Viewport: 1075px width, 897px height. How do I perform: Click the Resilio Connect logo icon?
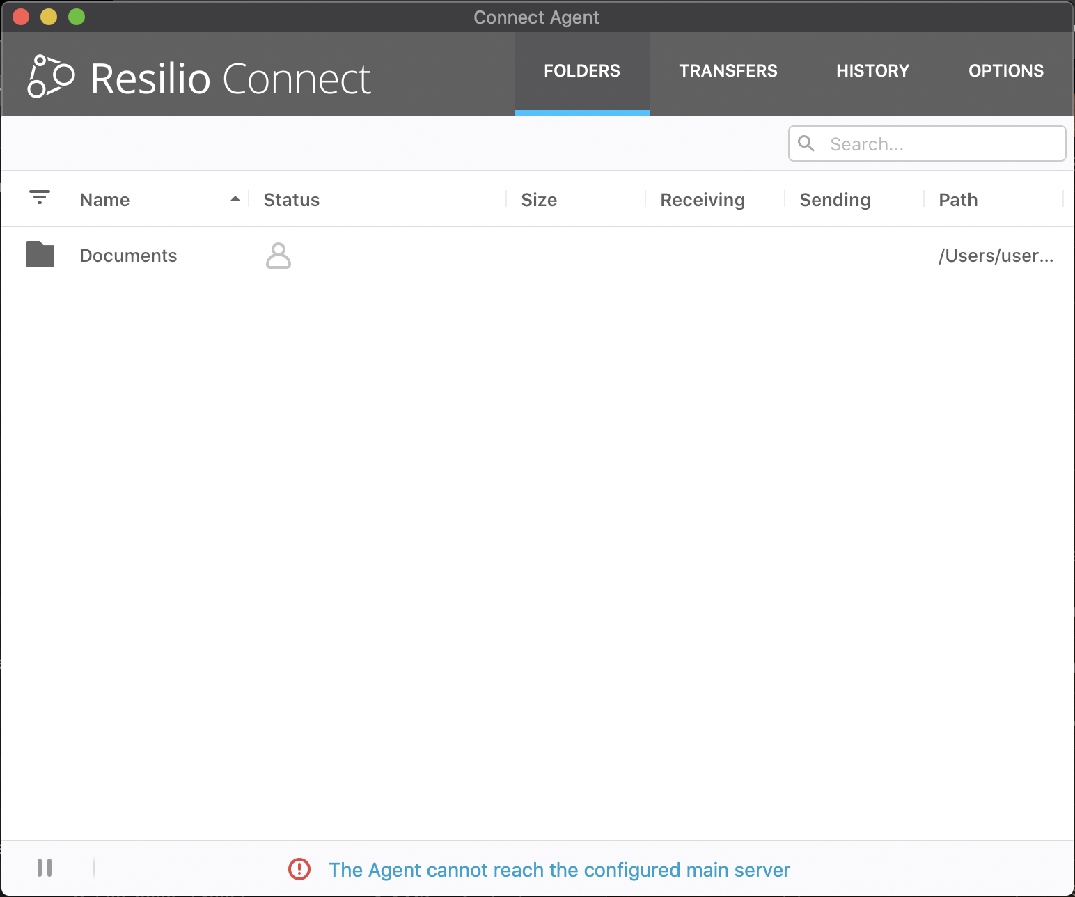click(x=50, y=77)
